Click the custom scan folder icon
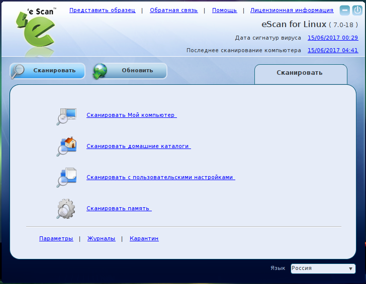This screenshot has width=366, height=284. coord(67,177)
